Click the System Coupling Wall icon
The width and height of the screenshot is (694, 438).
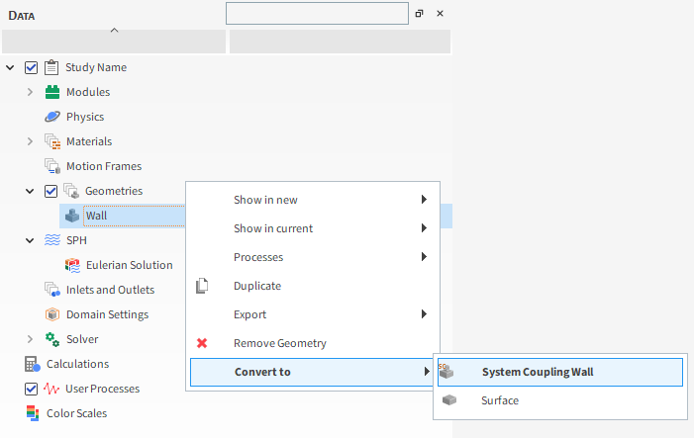[x=446, y=371]
